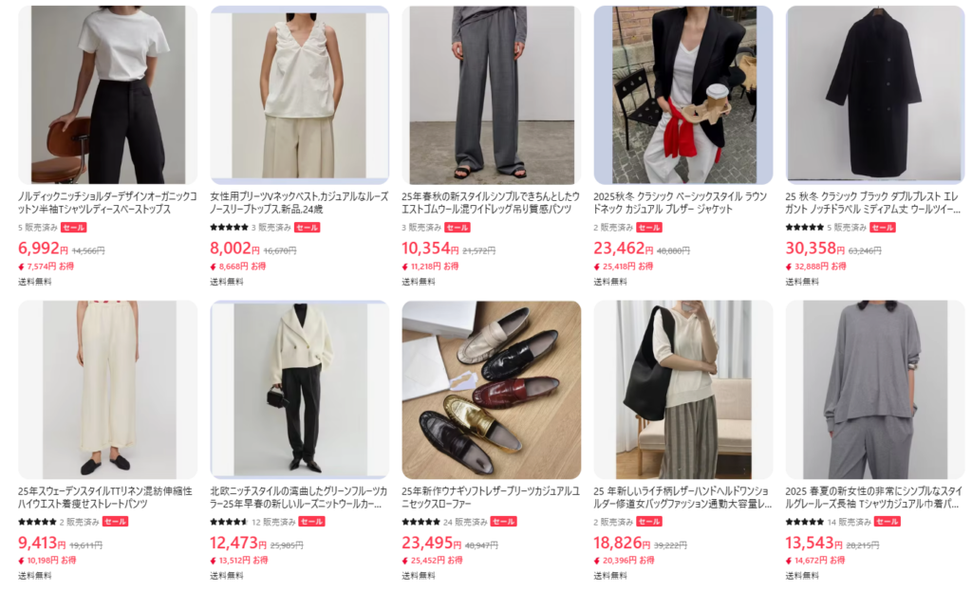972x590 pixels.
Task: Open the V-neck vest product image
Action: click(299, 95)
